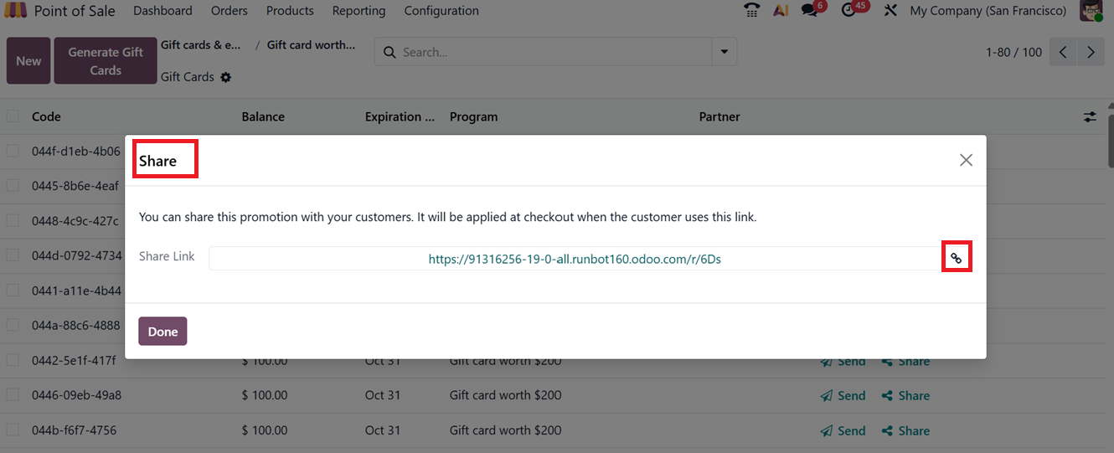The image size is (1114, 453).
Task: Click the Gift Cards settings gear icon
Action: click(226, 77)
